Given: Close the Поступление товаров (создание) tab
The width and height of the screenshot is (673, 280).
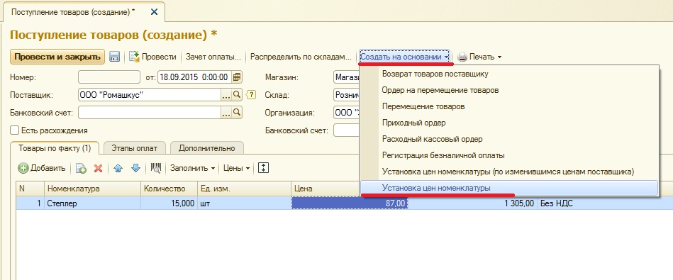Looking at the screenshot, I should [x=154, y=12].
